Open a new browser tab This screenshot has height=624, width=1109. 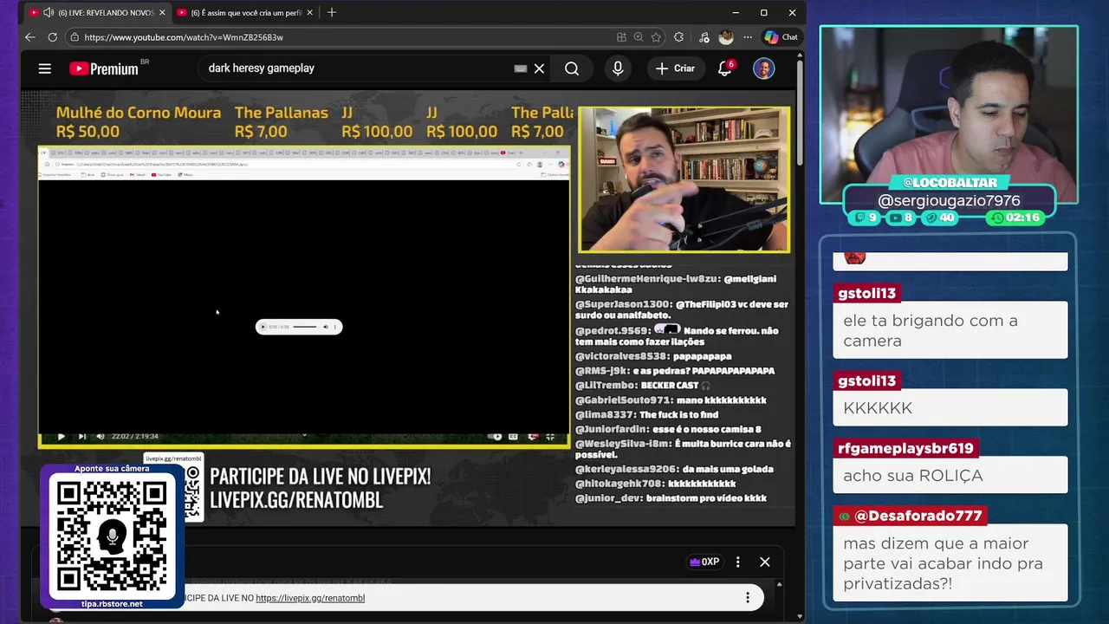point(332,13)
